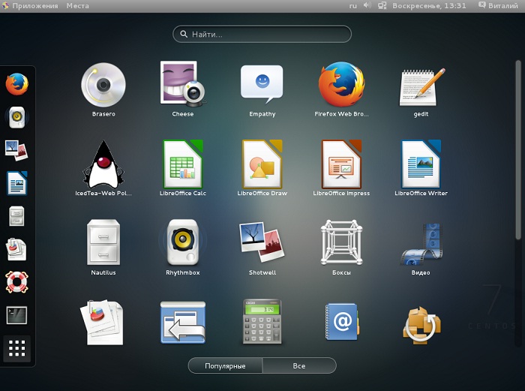Launch Rhythmbox in the app grid

183,242
